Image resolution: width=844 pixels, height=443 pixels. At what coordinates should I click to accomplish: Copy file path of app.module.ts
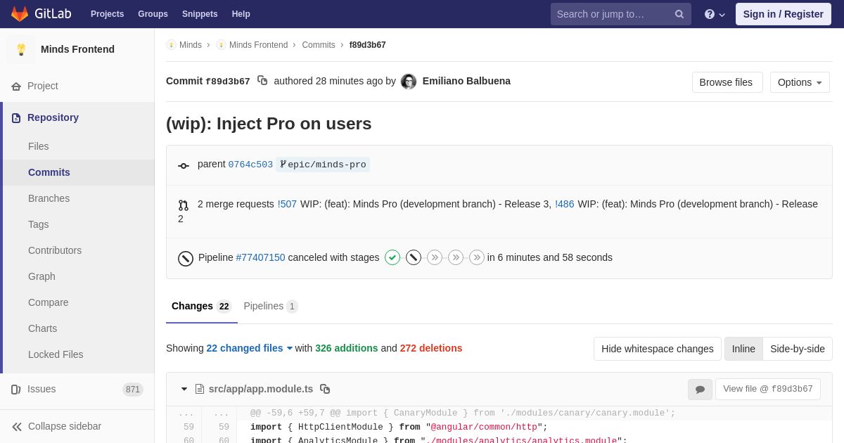(x=325, y=389)
